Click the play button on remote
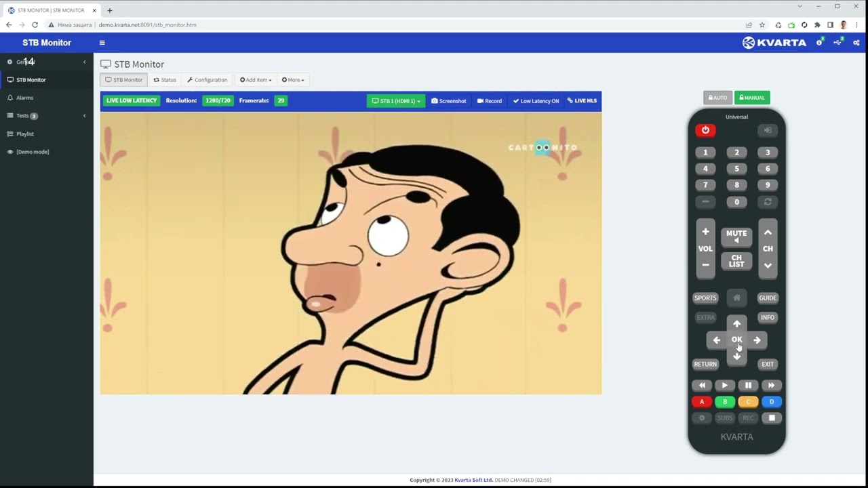 (725, 385)
